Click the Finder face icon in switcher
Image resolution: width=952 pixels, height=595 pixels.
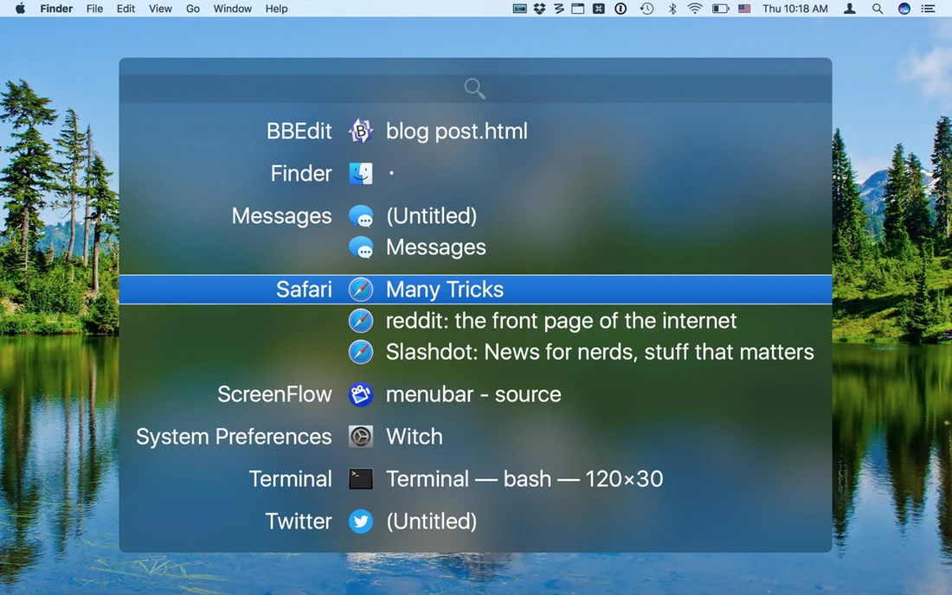(361, 174)
